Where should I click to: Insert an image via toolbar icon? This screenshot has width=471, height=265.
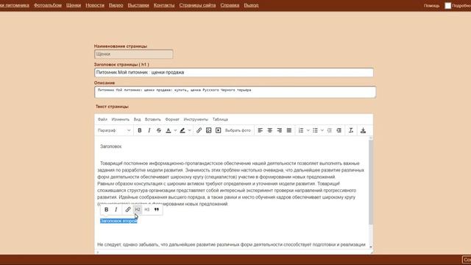[208, 130]
